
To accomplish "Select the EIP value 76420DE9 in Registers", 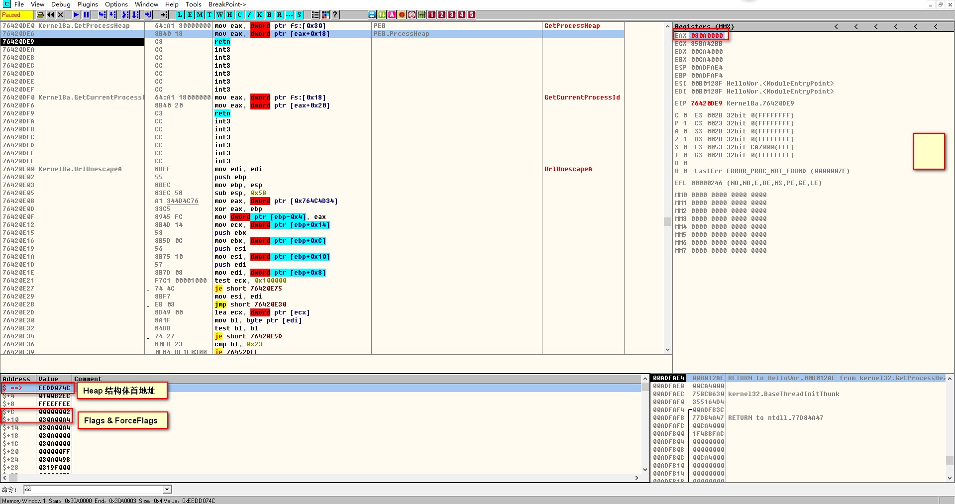I will click(x=707, y=103).
